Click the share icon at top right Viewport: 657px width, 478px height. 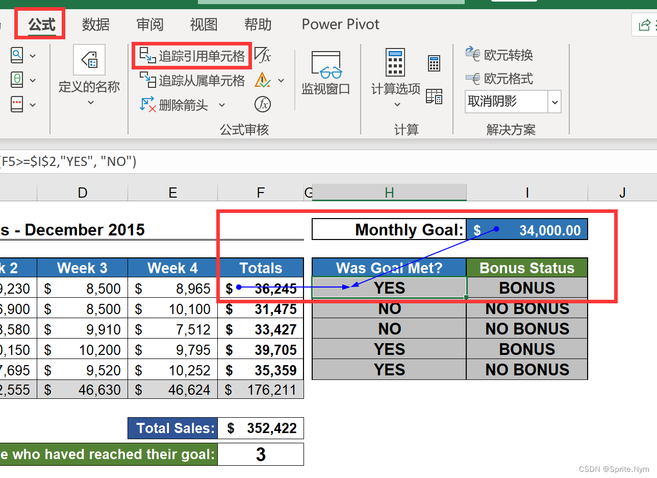[644, 25]
